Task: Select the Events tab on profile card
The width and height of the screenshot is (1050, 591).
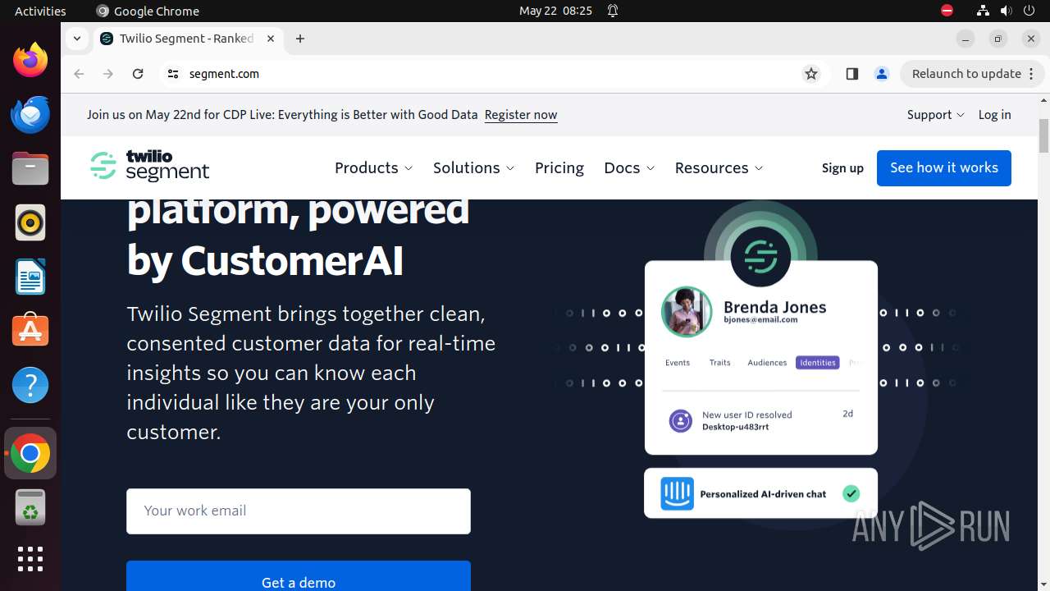Action: pos(678,362)
